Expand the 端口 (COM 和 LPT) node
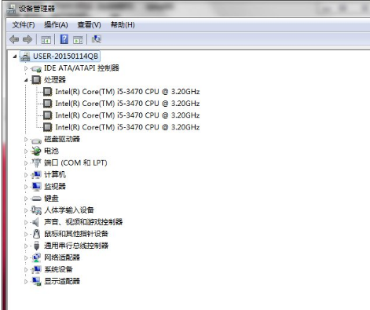 click(x=26, y=163)
